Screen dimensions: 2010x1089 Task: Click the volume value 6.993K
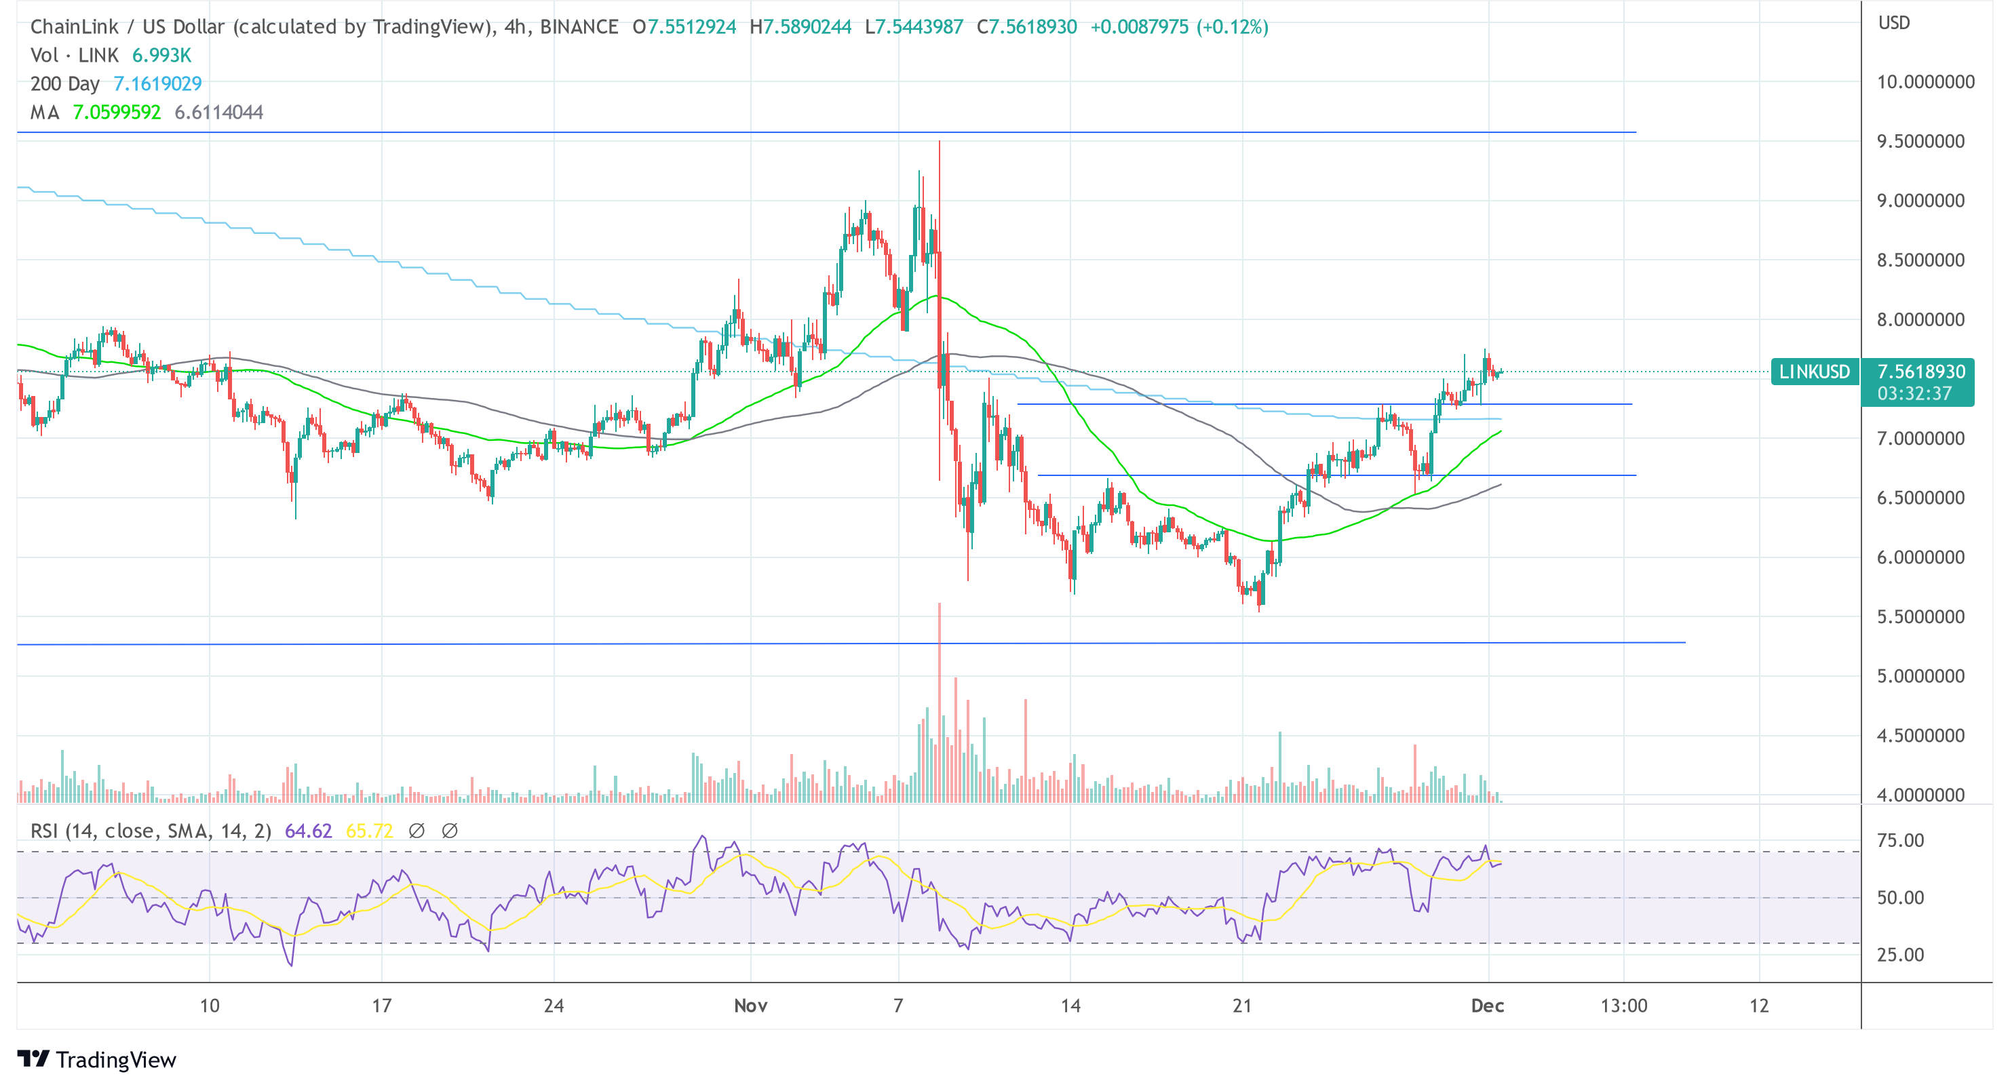[x=161, y=56]
